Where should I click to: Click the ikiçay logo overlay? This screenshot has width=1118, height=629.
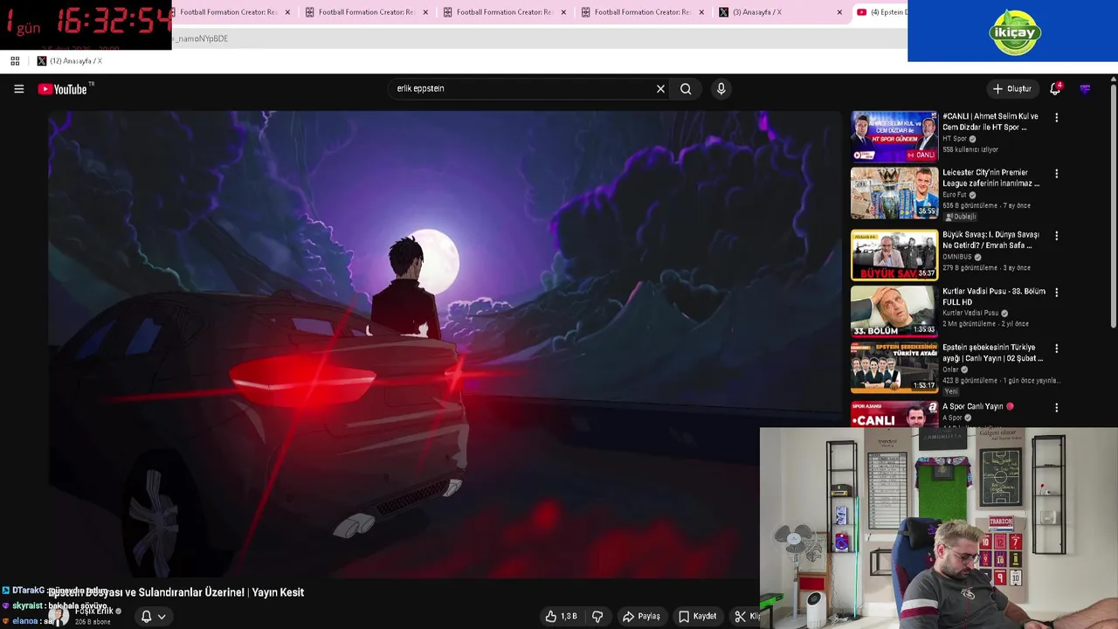tap(1014, 32)
